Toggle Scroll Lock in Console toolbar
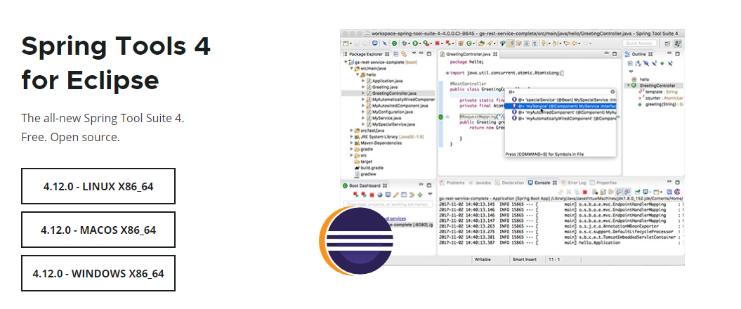 tap(603, 192)
